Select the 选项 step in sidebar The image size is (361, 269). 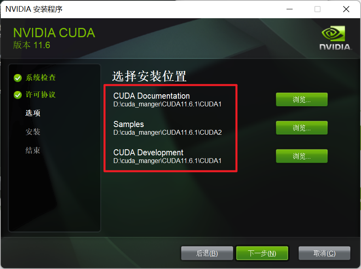[x=33, y=113]
